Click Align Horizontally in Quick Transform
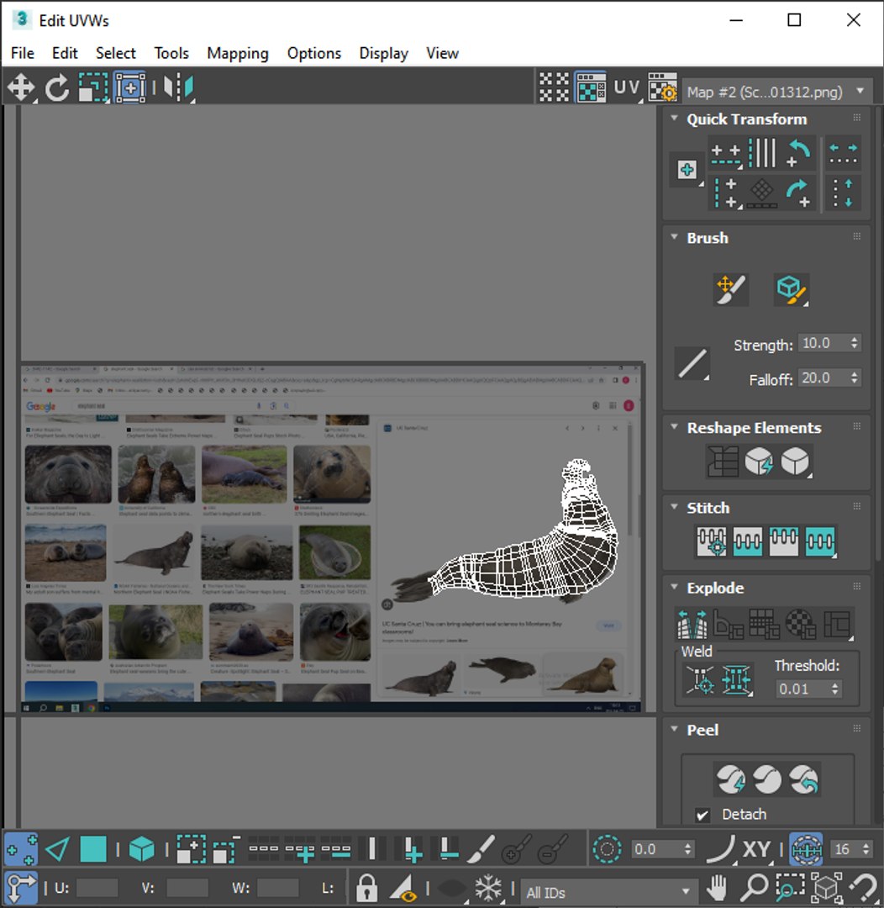The width and height of the screenshot is (884, 908). click(x=726, y=154)
